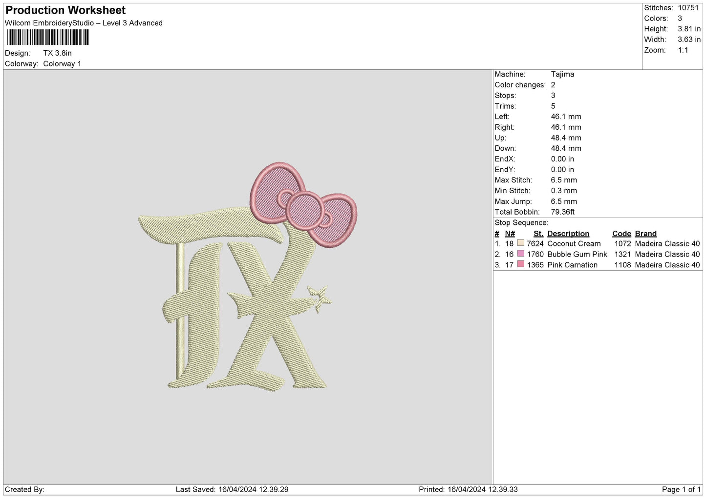The image size is (706, 498).
Task: Click the small star in embroidery design
Action: point(320,298)
